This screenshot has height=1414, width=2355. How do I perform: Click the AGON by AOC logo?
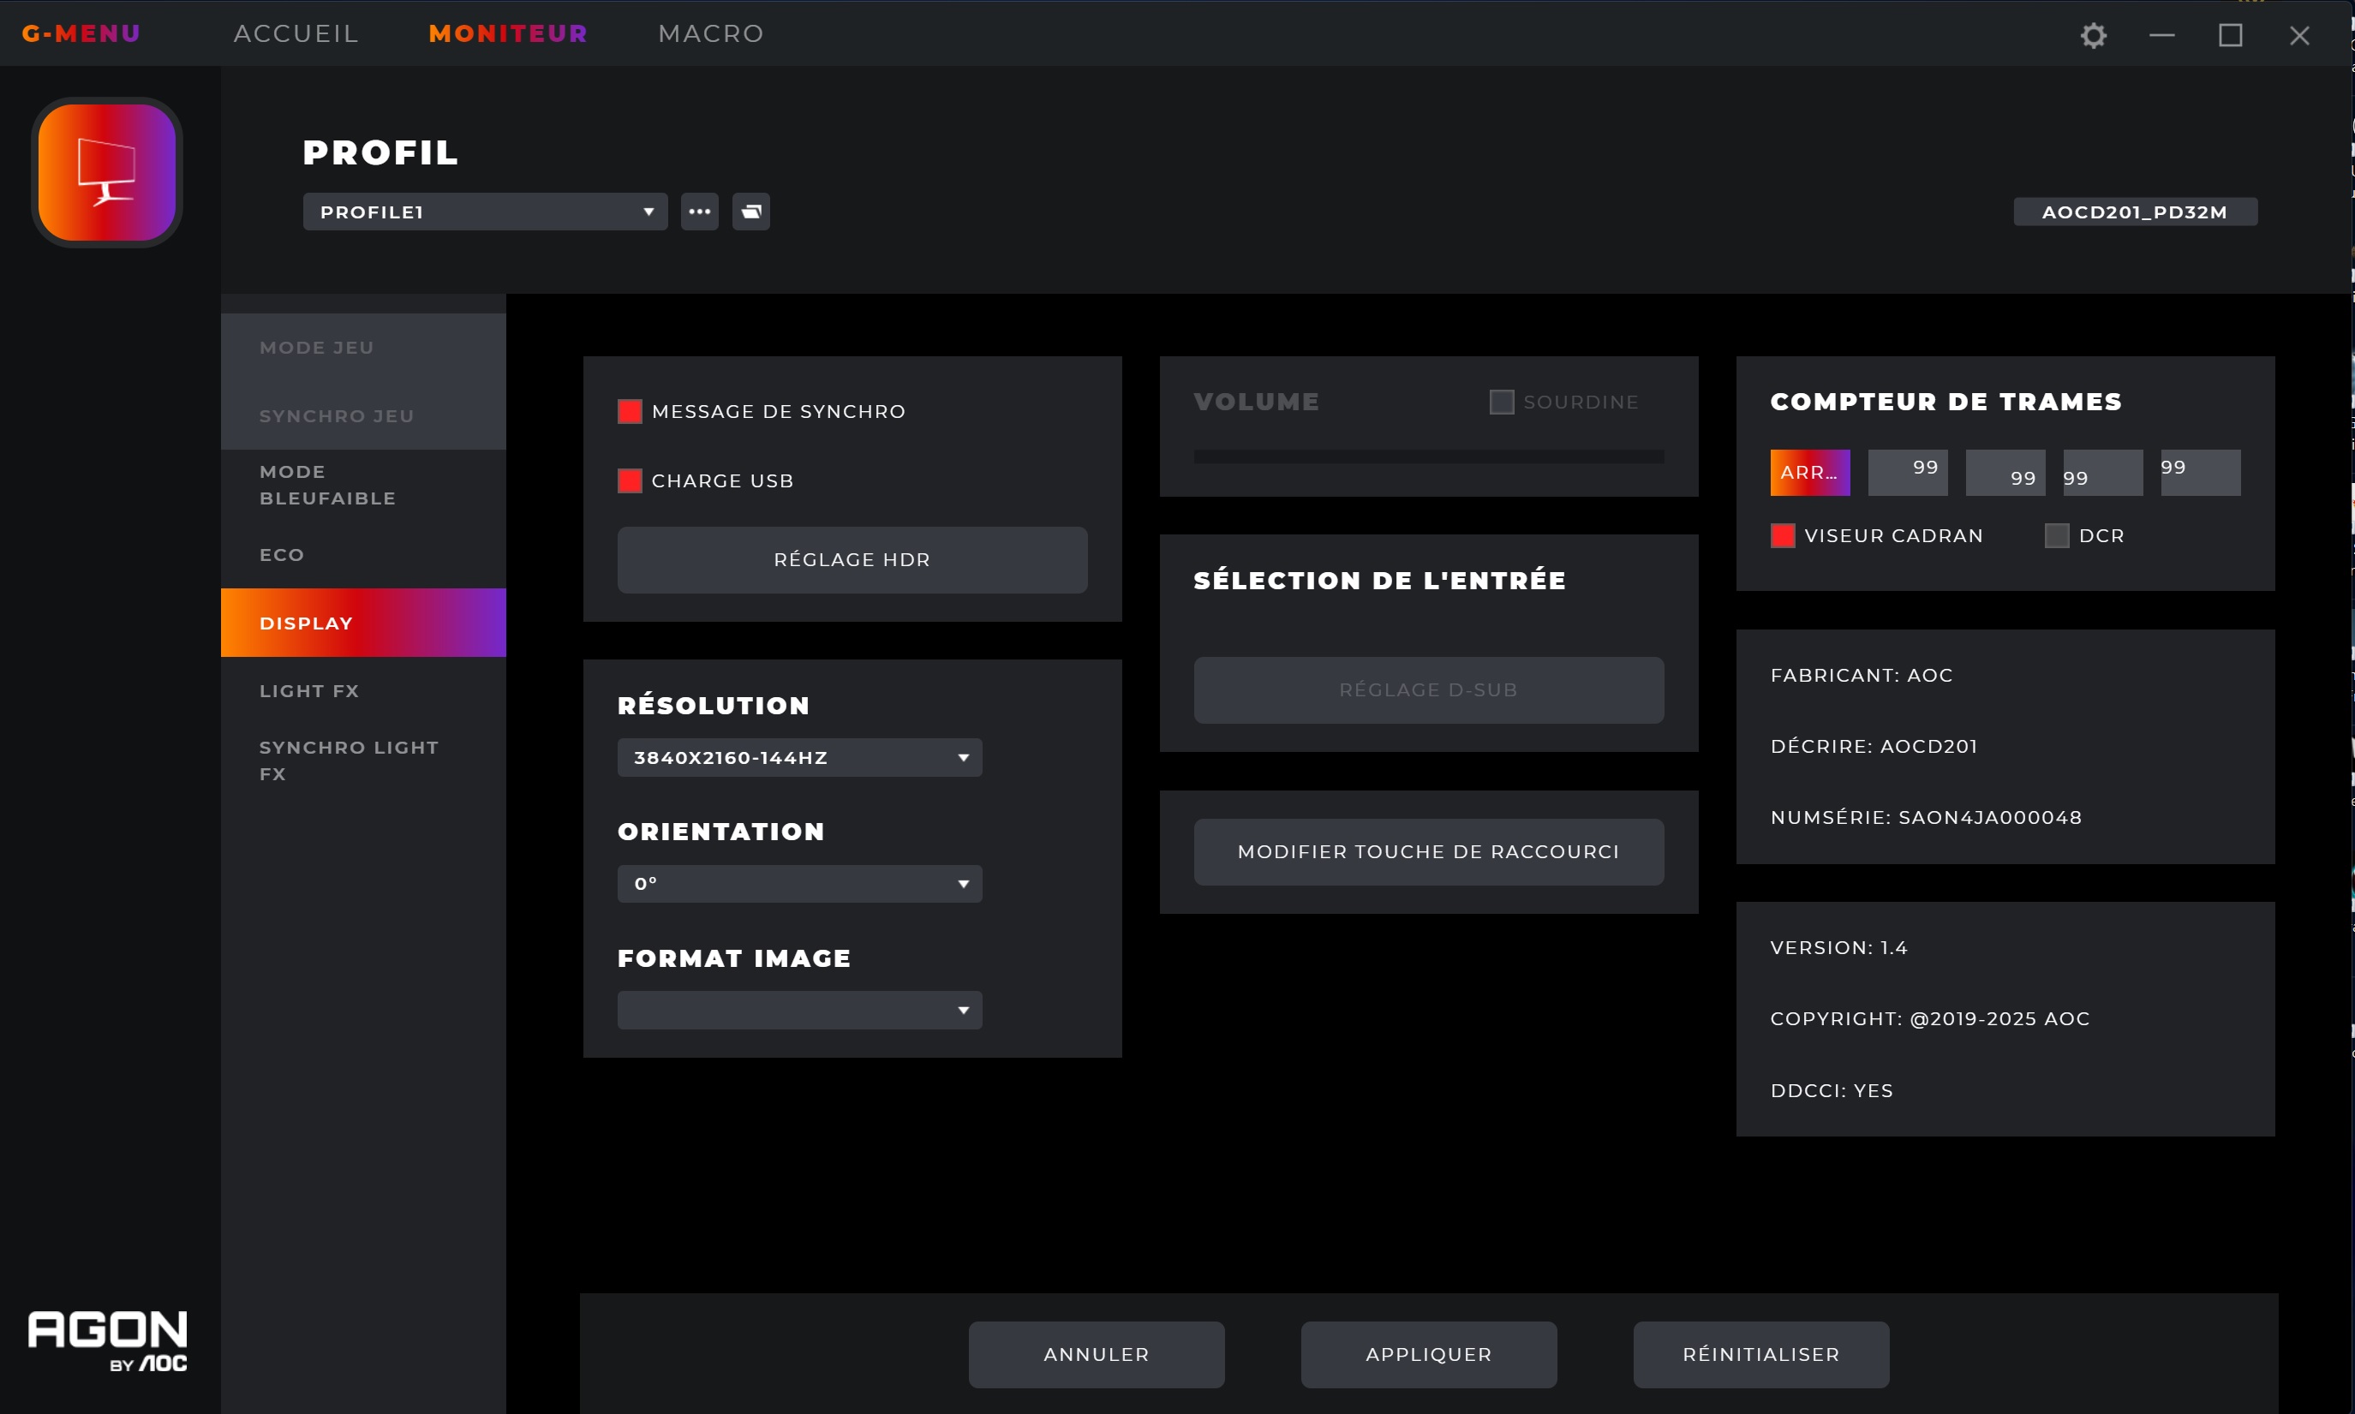click(108, 1340)
